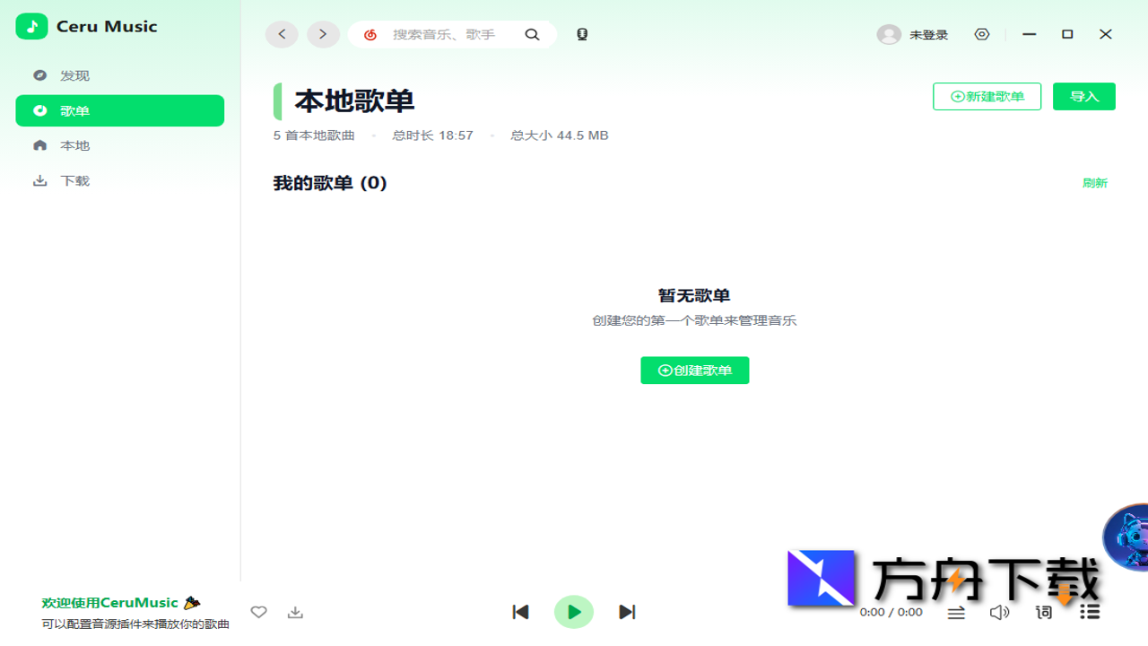Click the 新建歌单 button
Screen dimensions: 1148x646
pos(987,96)
